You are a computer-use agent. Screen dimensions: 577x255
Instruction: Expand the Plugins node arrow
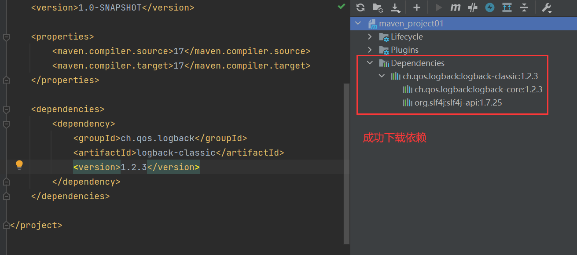pyautogui.click(x=370, y=50)
